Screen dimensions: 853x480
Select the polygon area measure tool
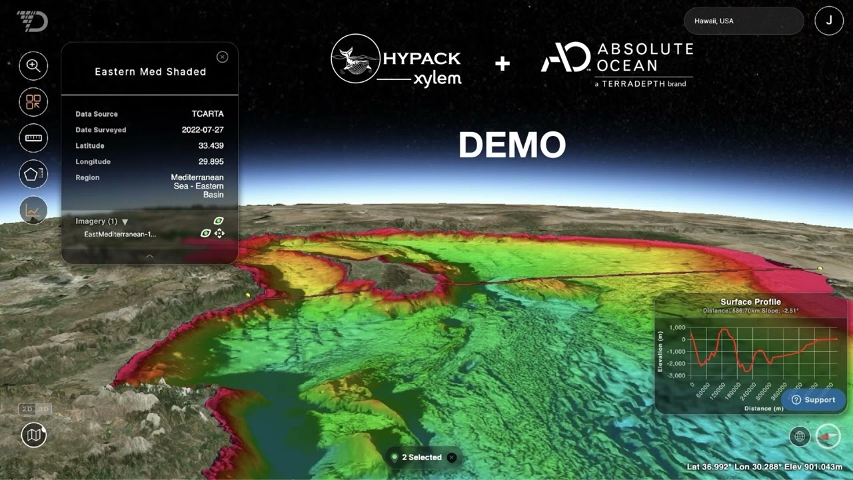click(x=33, y=175)
